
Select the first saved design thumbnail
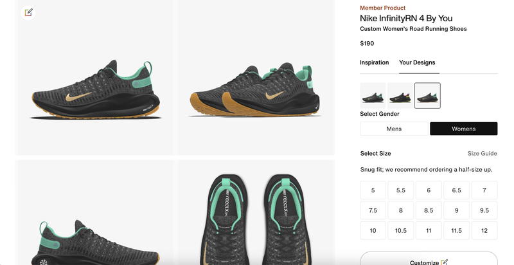[x=373, y=96]
